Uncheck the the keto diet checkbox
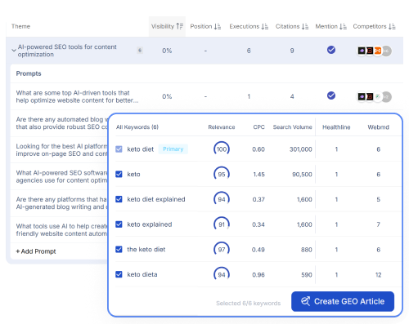This screenshot has height=324, width=409. [119, 249]
